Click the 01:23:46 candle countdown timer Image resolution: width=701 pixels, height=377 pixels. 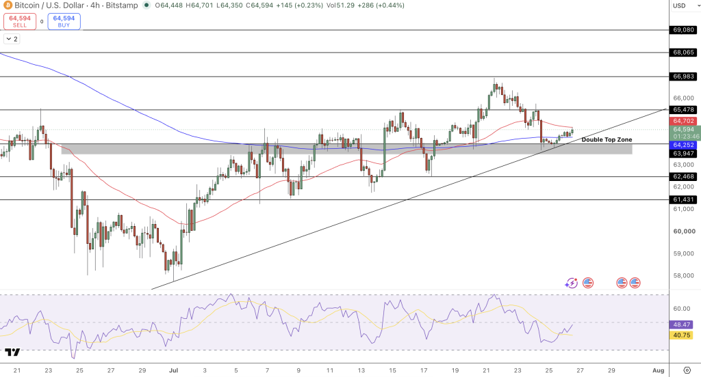pos(686,137)
